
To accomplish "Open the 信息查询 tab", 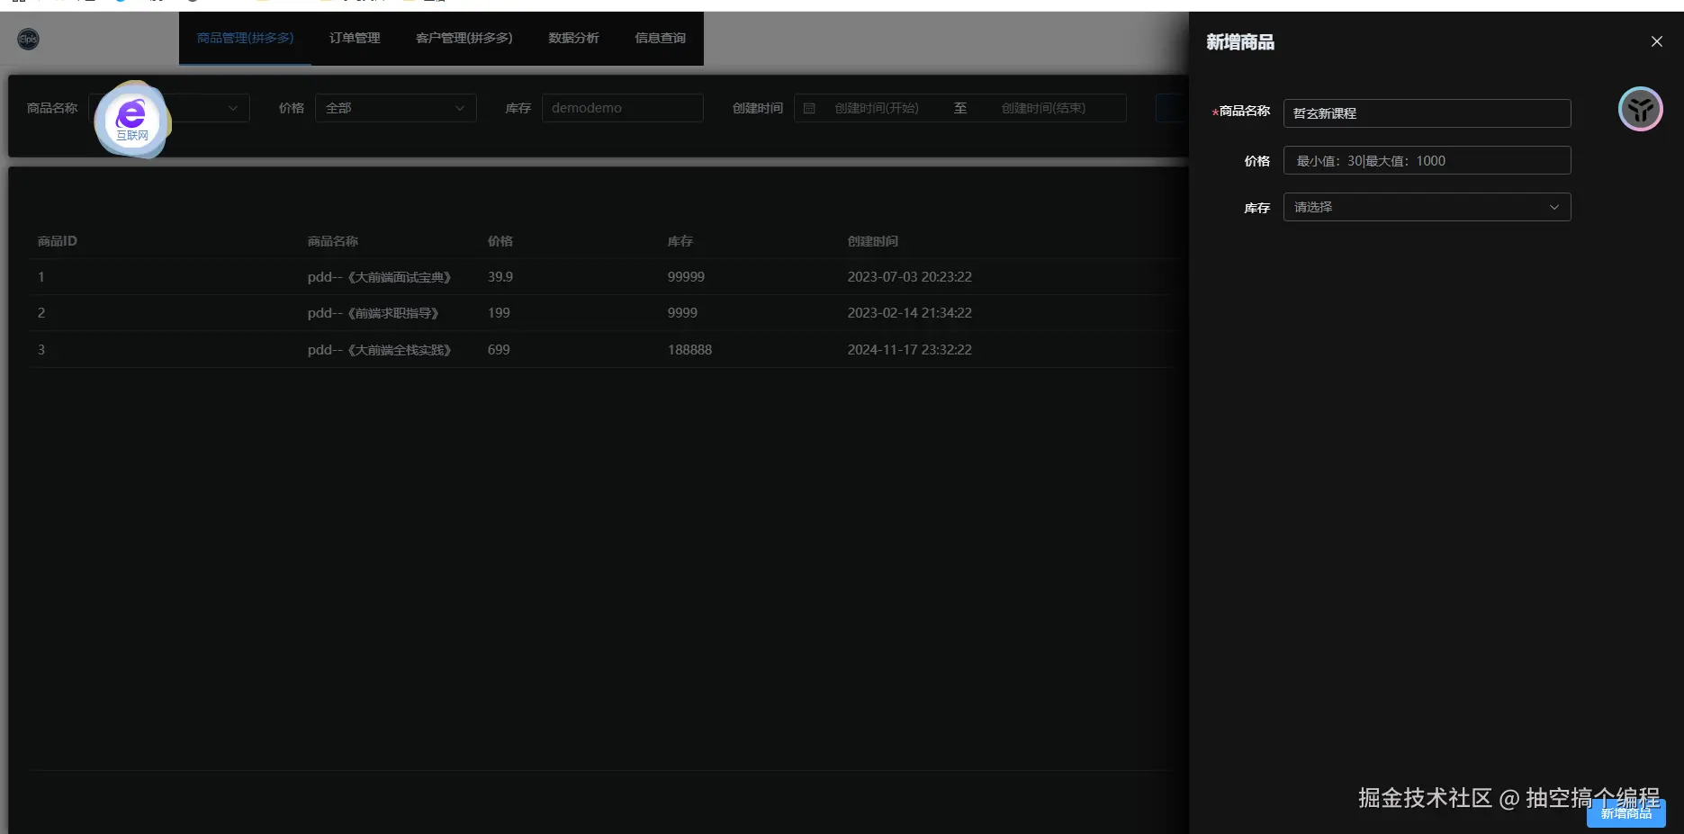I will coord(660,38).
